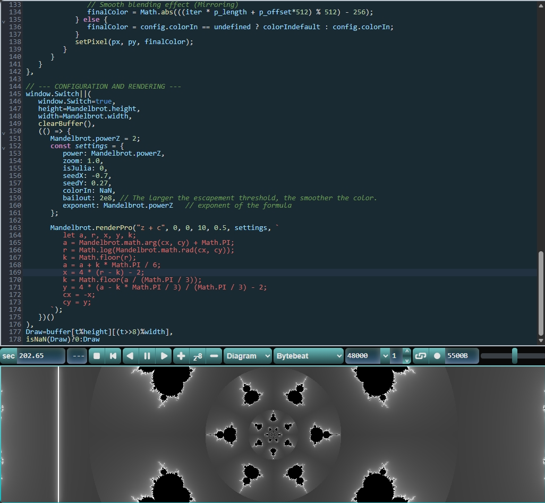Click the chain link share icon
The height and width of the screenshot is (503, 545).
[x=420, y=356]
